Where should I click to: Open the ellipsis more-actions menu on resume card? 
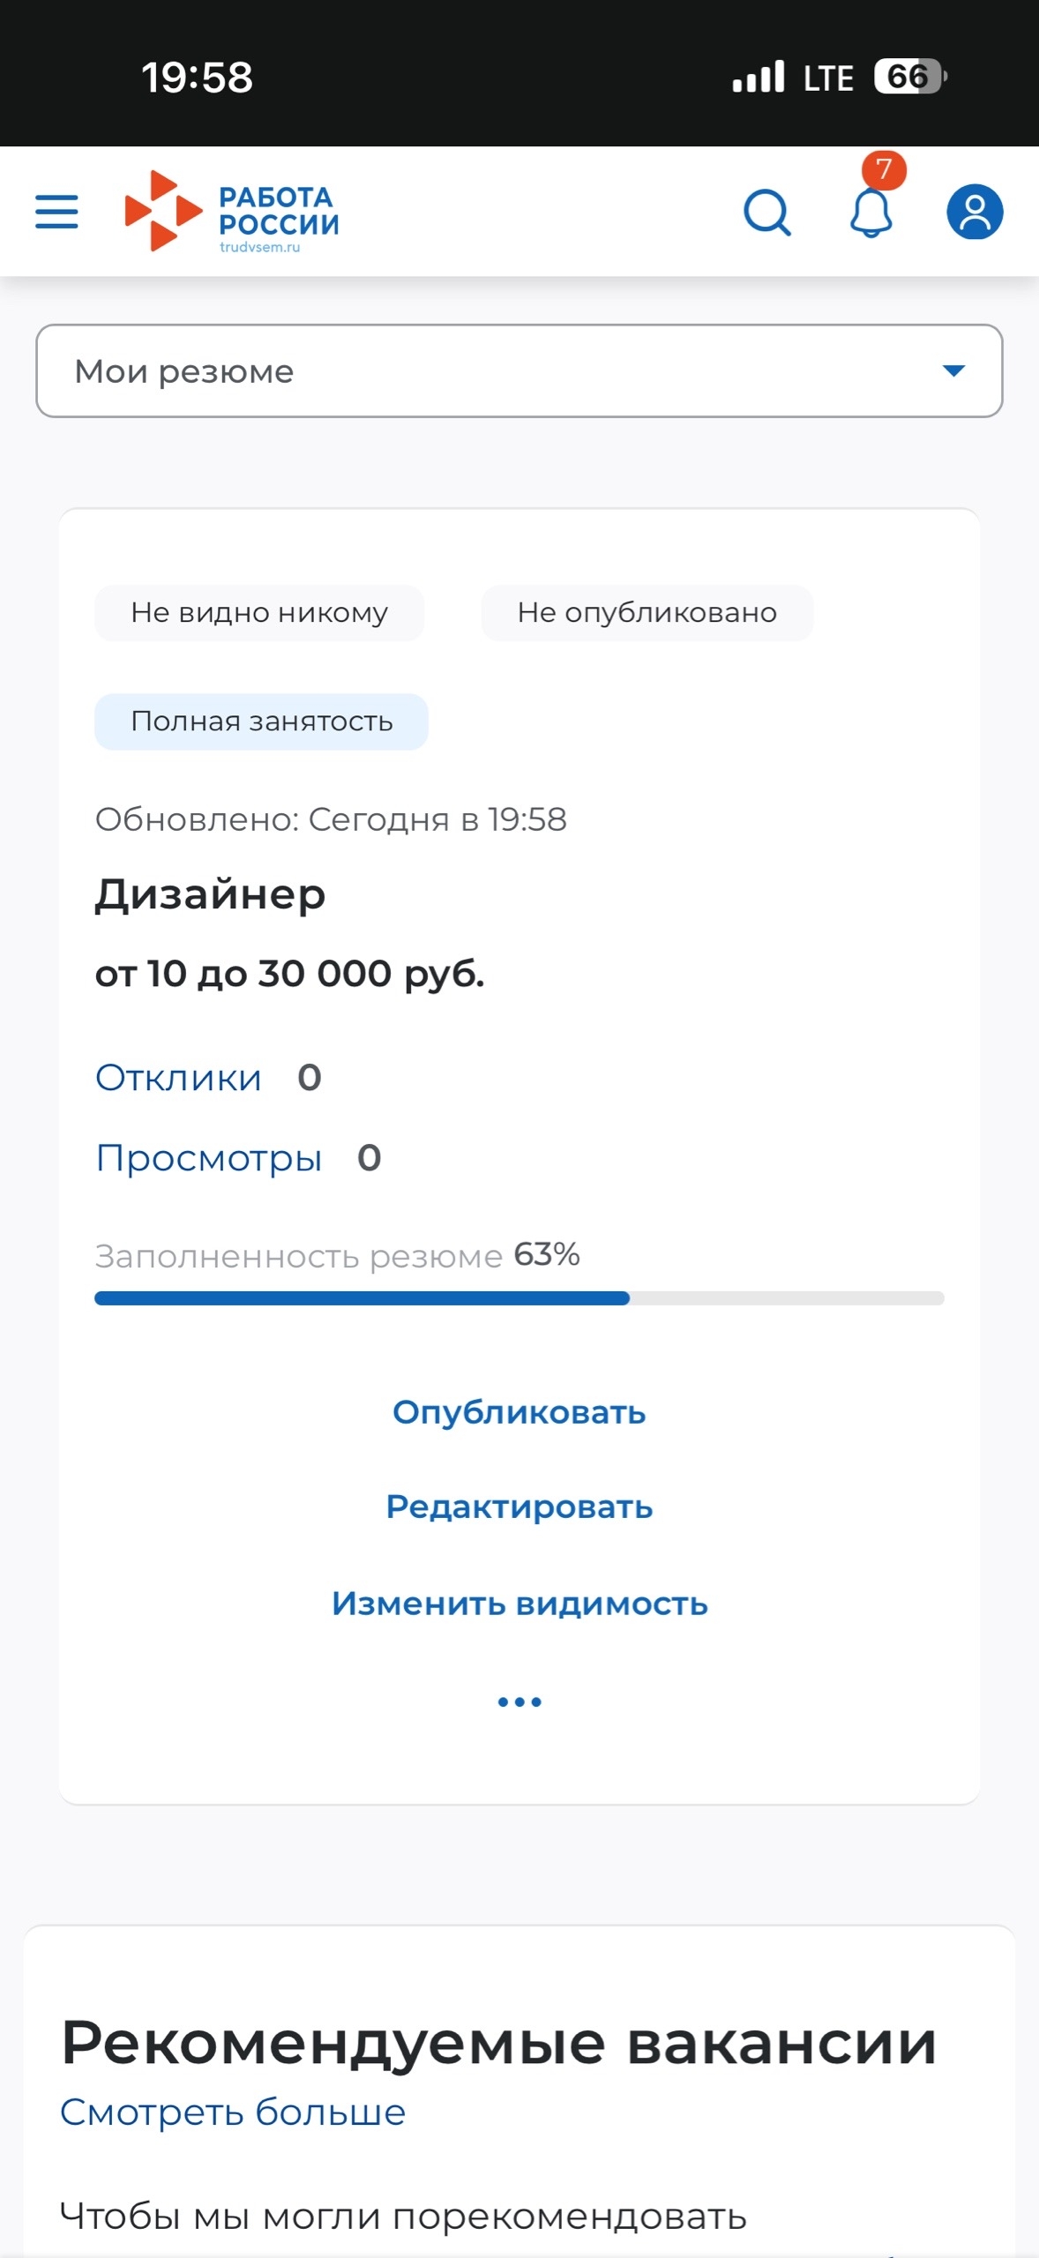click(x=519, y=1700)
